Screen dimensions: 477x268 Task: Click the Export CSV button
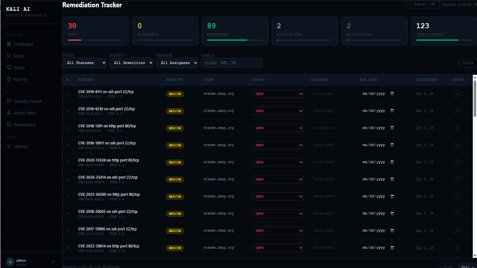pyautogui.click(x=423, y=4)
